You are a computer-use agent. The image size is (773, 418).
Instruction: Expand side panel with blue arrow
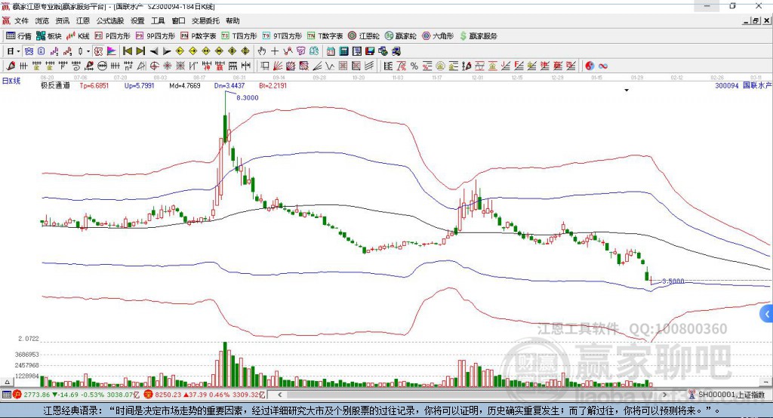point(767,314)
